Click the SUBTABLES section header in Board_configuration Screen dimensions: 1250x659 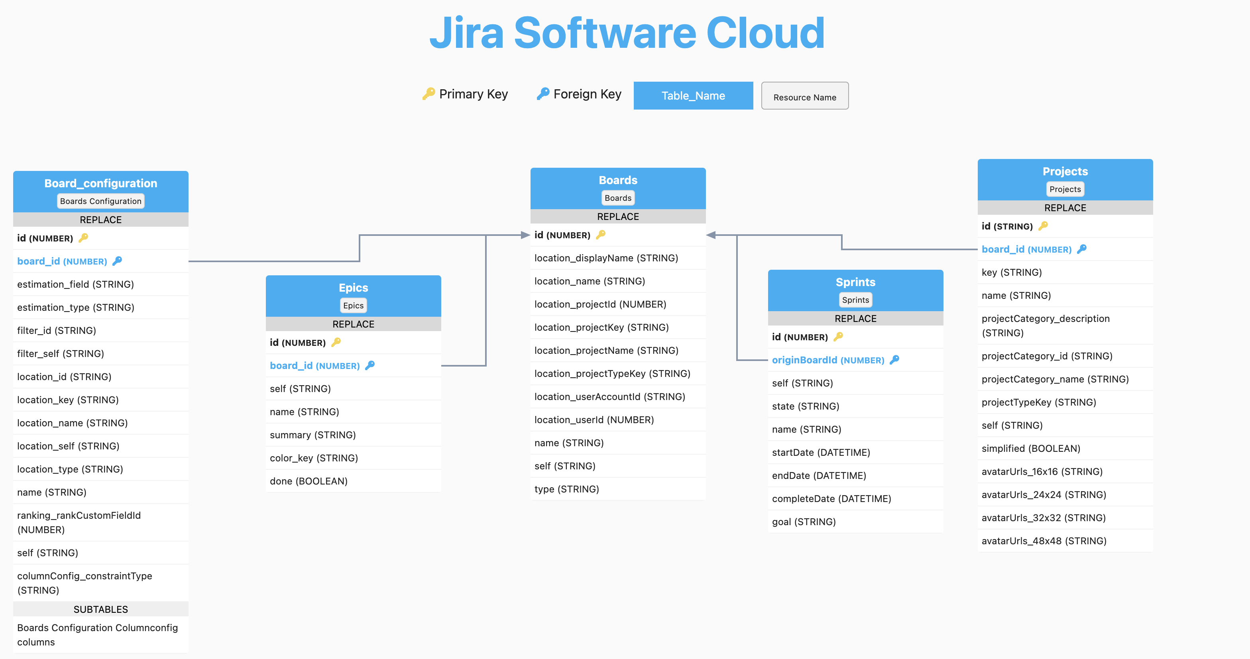click(100, 609)
